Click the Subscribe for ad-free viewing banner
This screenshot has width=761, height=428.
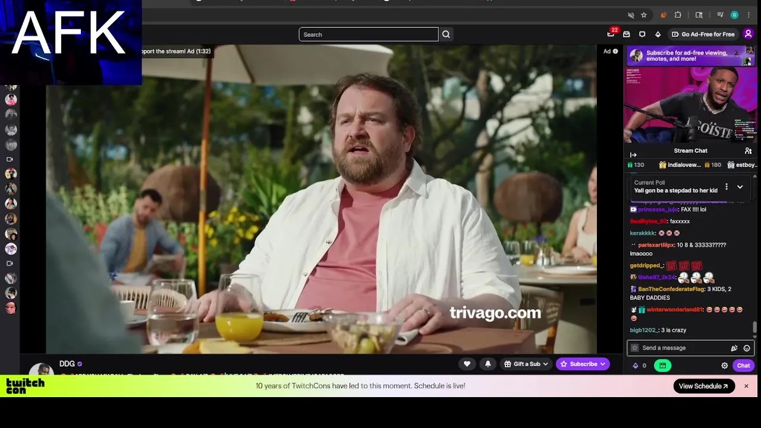pyautogui.click(x=690, y=56)
